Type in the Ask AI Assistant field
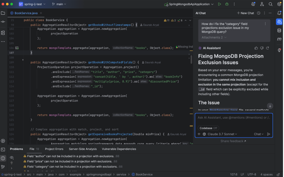Viewport: 284px width, 177px height. [233, 118]
